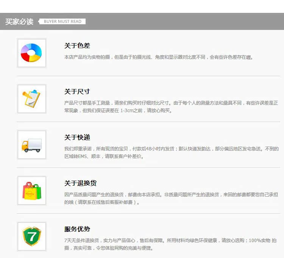Click the clipboard and pencil icon
This screenshot has height=258, width=284.
tap(32, 99)
